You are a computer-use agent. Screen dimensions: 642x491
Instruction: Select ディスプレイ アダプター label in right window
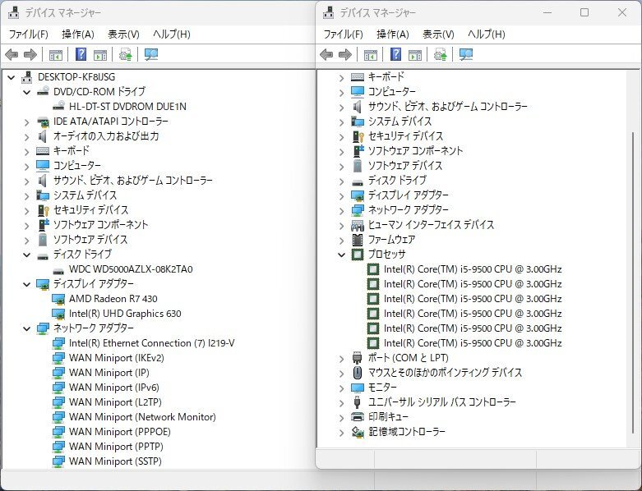[409, 195]
